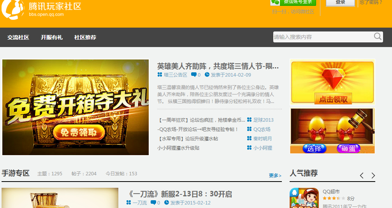This screenshot has width=392, height=208.
Task: Click the forum icon beside 一刀流
Action: [128, 202]
